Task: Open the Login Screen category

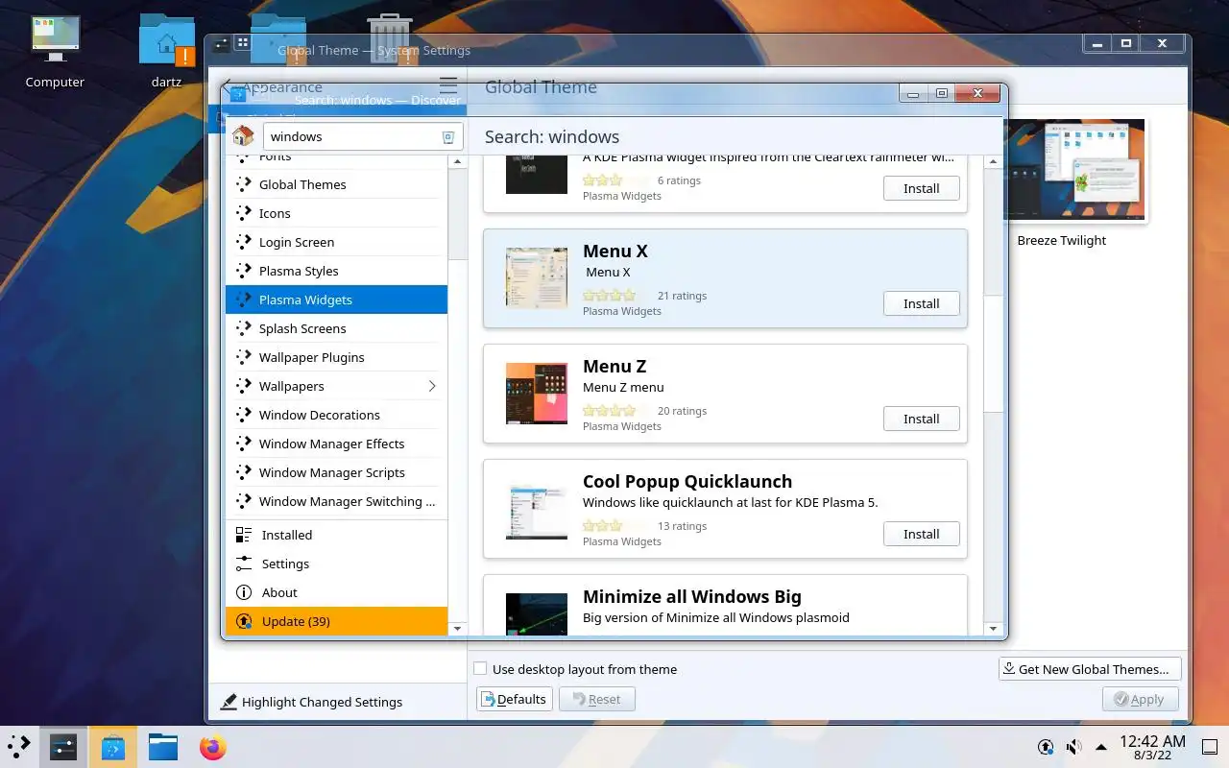Action: pyautogui.click(x=336, y=242)
